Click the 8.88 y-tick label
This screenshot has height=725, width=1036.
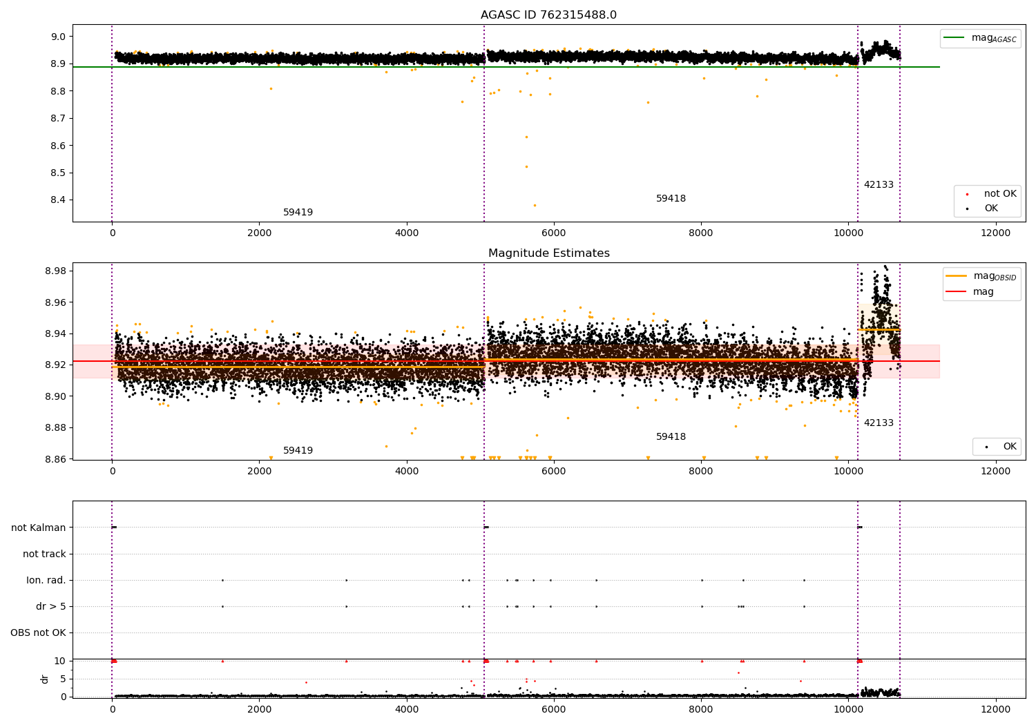[x=55, y=428]
